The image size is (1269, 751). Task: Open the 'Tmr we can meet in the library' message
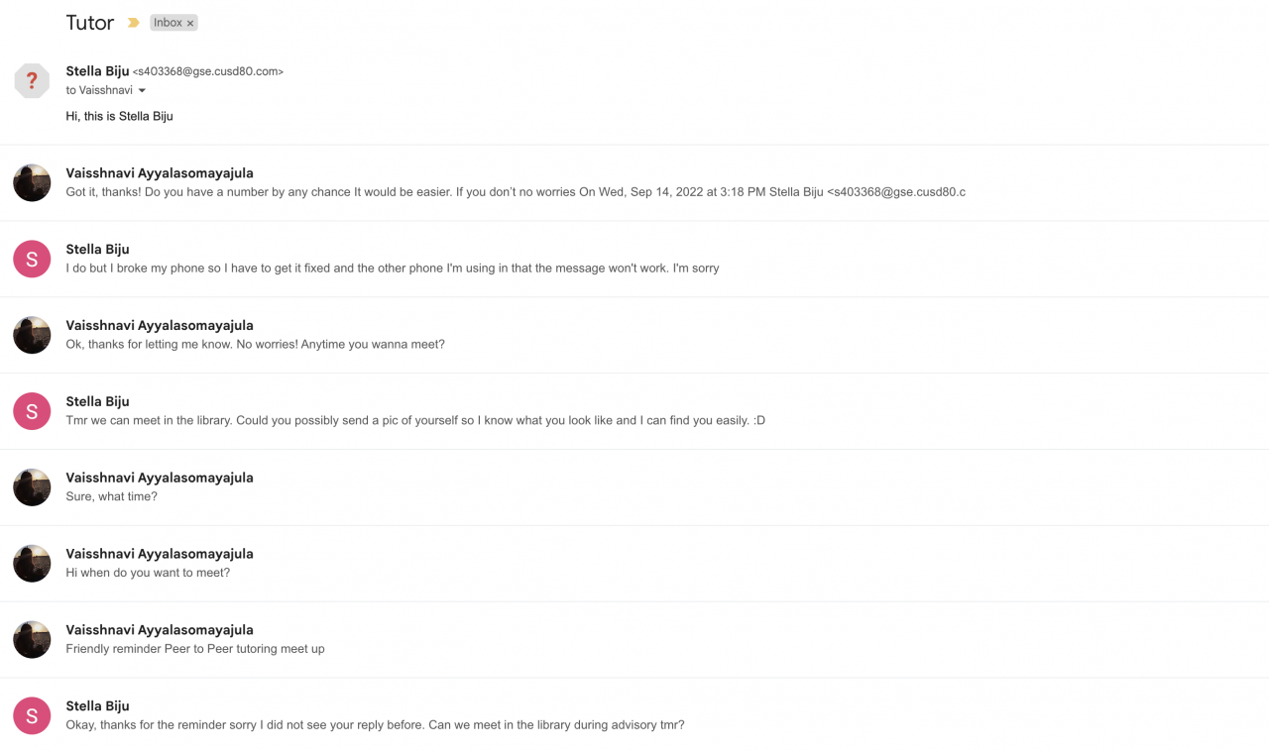coord(414,420)
